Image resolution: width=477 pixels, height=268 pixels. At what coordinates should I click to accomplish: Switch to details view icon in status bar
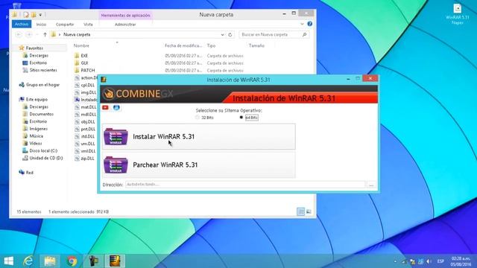(x=300, y=211)
